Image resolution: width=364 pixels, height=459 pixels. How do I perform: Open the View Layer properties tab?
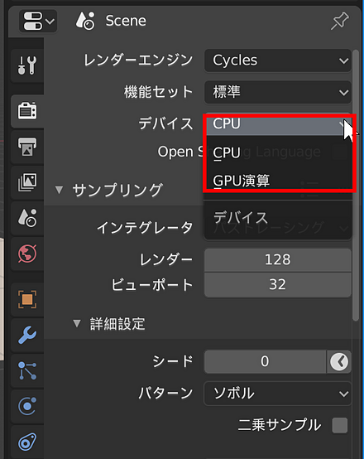[27, 182]
